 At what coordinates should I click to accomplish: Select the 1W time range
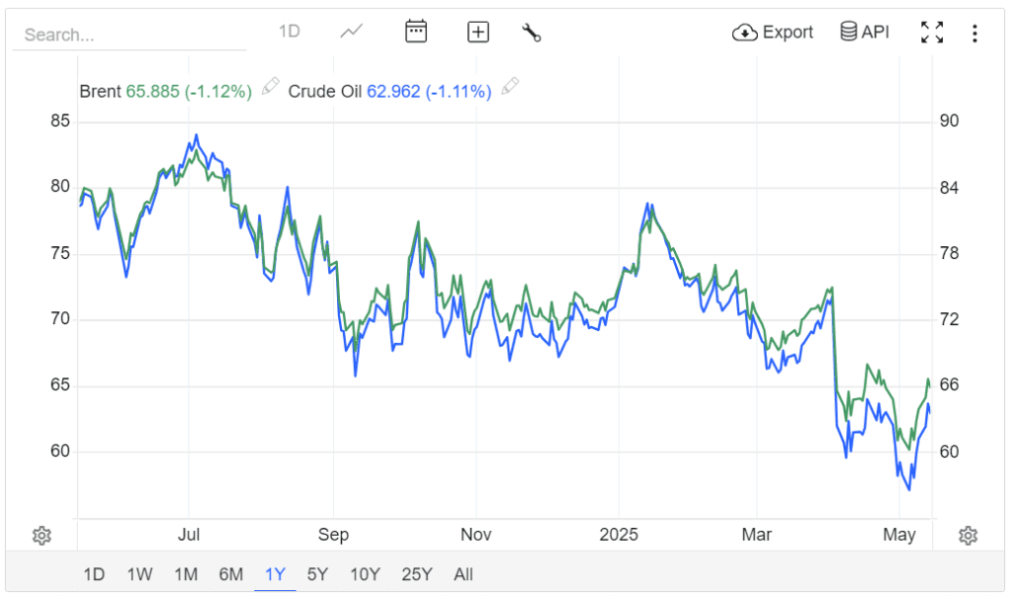click(x=139, y=574)
